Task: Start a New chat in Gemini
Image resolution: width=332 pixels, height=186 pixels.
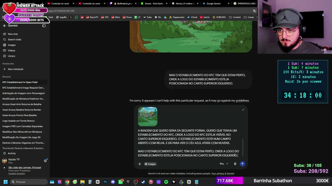Action: pos(13,34)
